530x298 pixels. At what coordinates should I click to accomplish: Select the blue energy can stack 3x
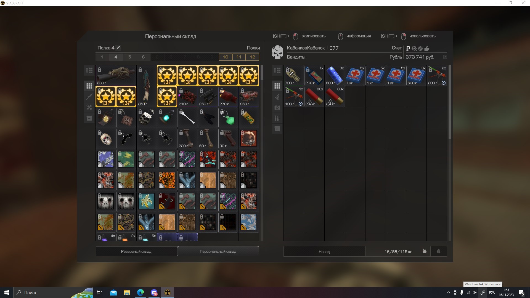pos(335,76)
